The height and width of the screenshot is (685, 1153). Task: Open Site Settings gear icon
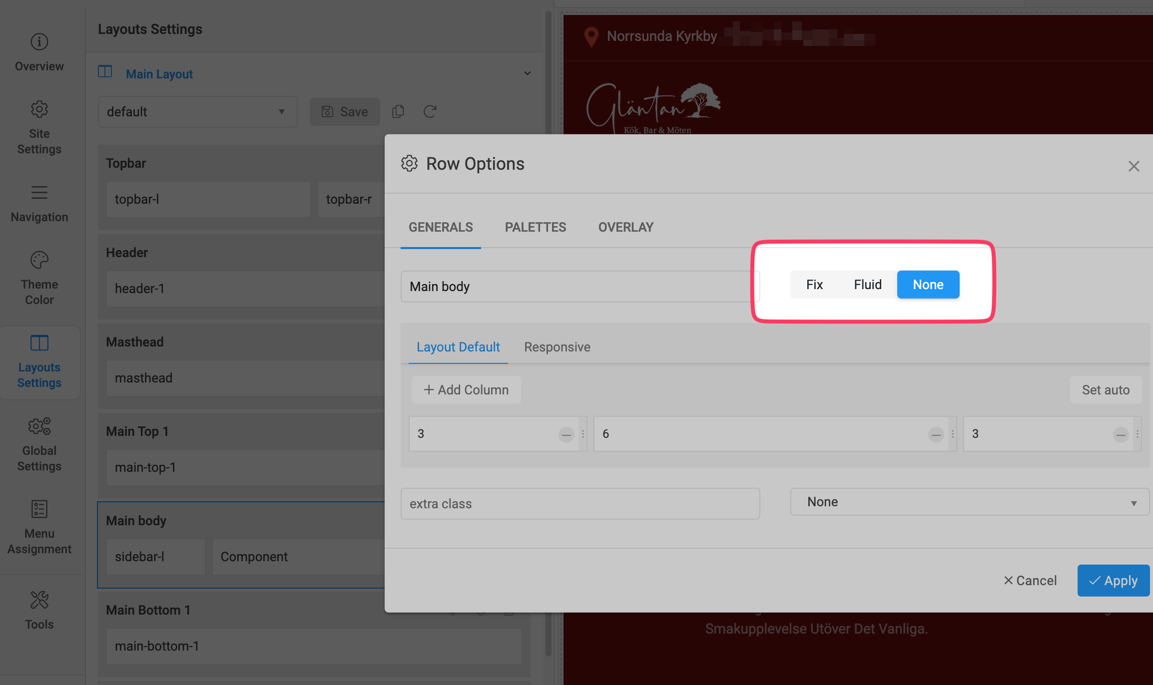pos(39,109)
